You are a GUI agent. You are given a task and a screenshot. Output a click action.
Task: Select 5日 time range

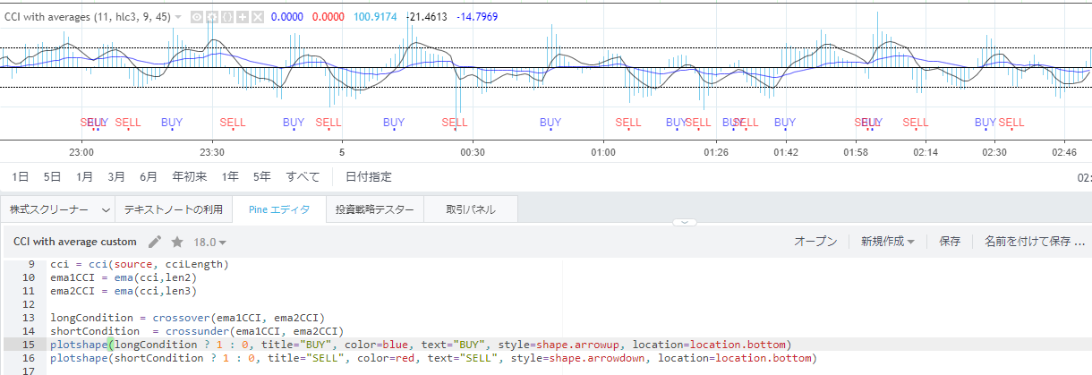pos(53,177)
